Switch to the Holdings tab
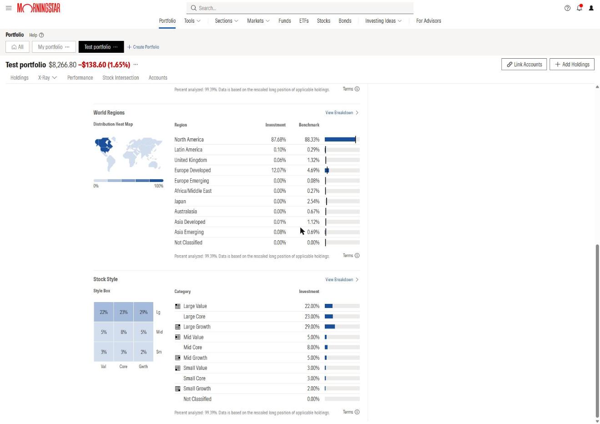The height and width of the screenshot is (424, 600). (x=20, y=78)
